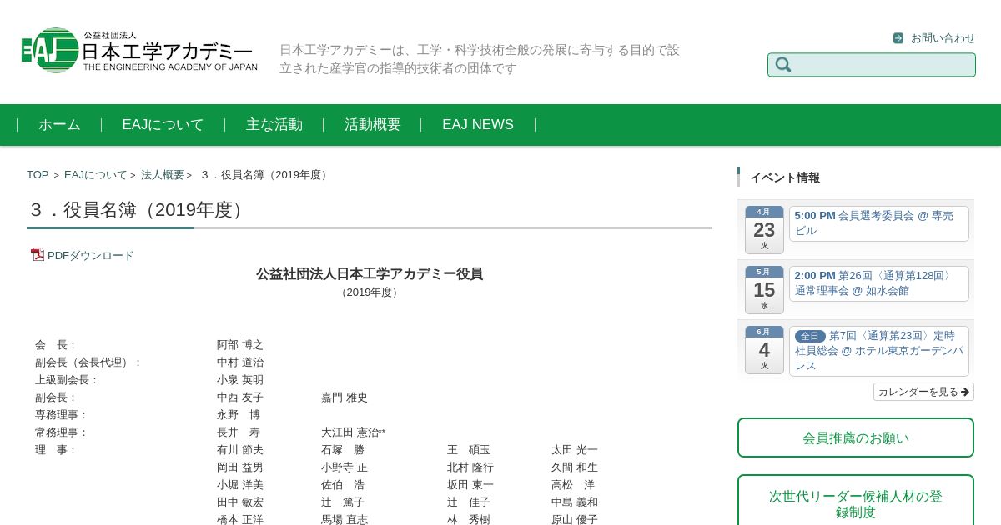The height and width of the screenshot is (525, 1001).
Task: Click the name 中島 義和
Action: click(x=575, y=502)
